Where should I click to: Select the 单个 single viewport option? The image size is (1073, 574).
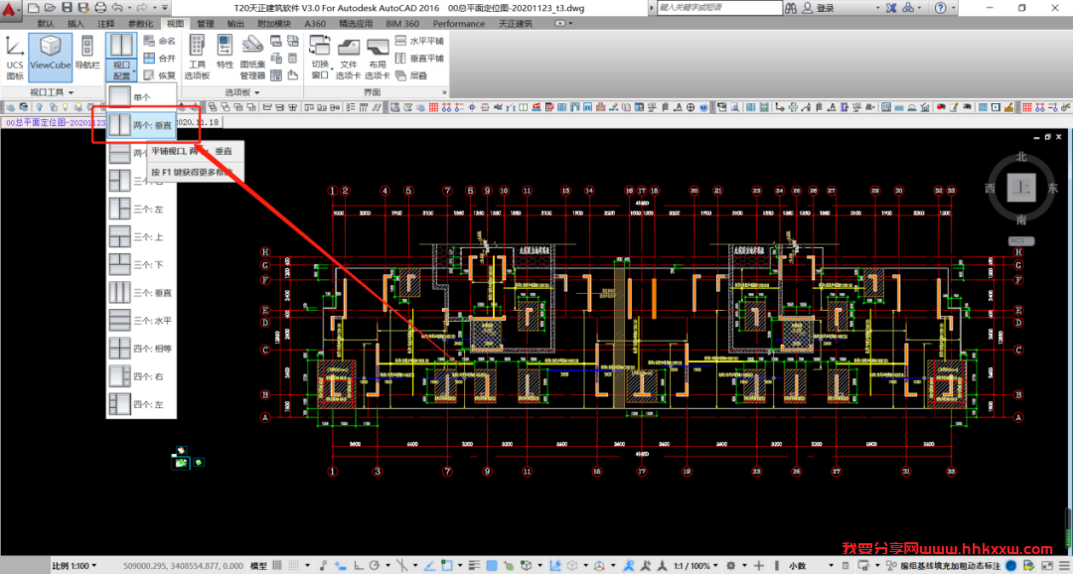coord(141,97)
